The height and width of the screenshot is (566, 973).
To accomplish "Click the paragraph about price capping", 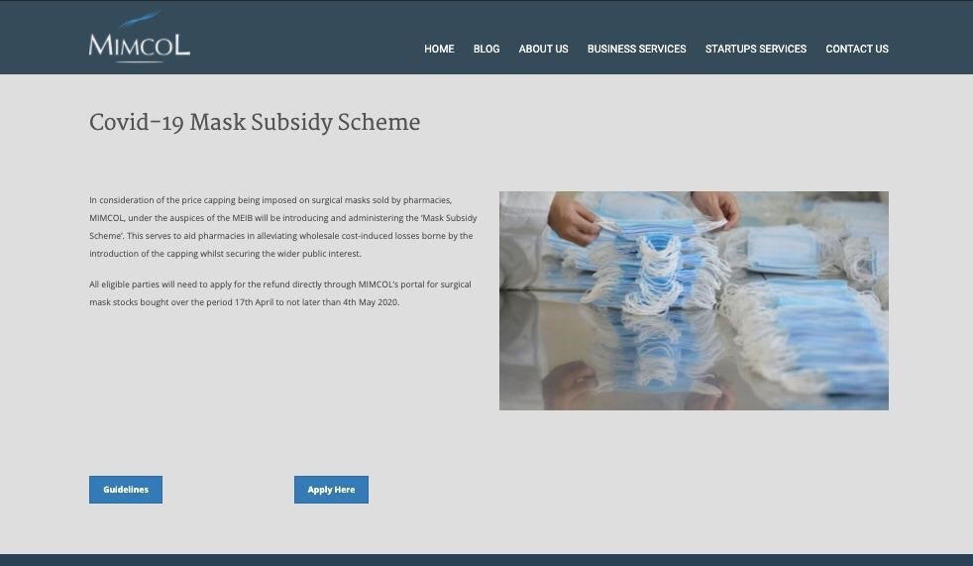I will (283, 227).
